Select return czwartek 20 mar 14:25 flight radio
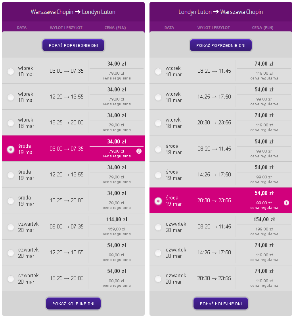 tap(158, 253)
